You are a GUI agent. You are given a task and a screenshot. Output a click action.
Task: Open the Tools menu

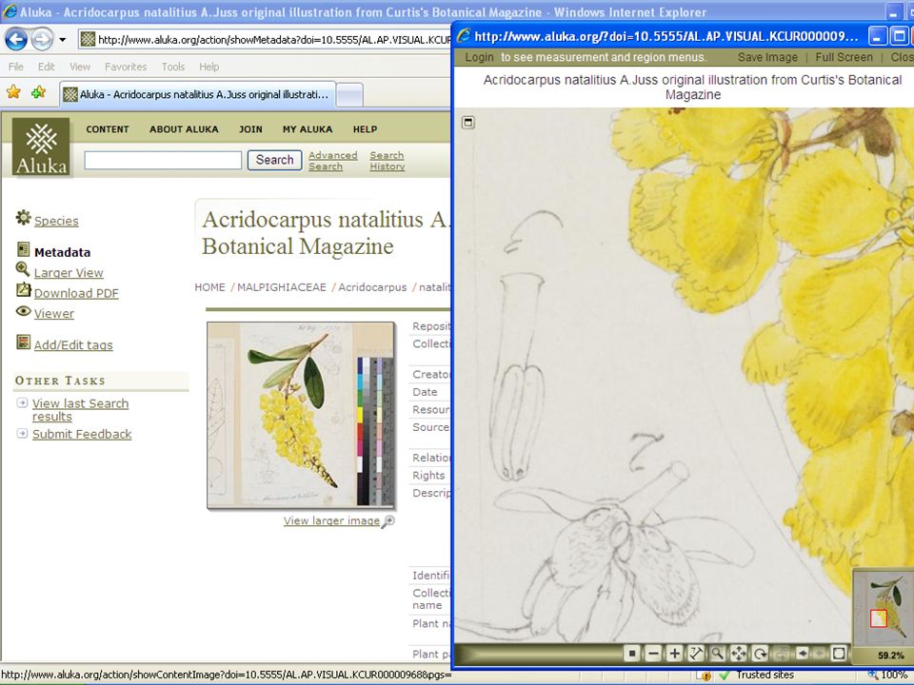[x=173, y=67]
